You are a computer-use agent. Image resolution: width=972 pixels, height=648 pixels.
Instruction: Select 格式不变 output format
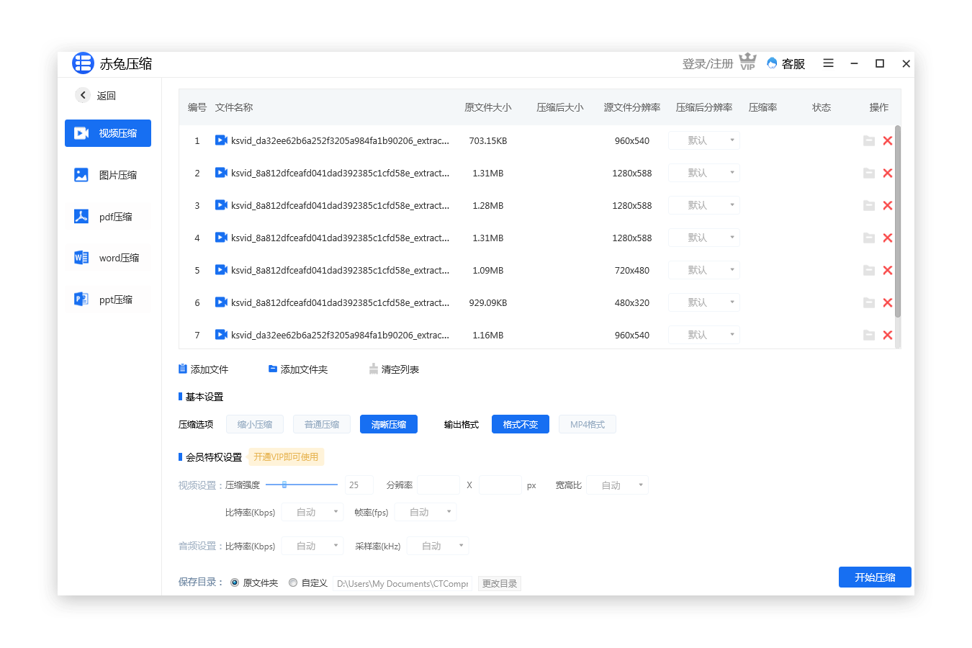(521, 425)
